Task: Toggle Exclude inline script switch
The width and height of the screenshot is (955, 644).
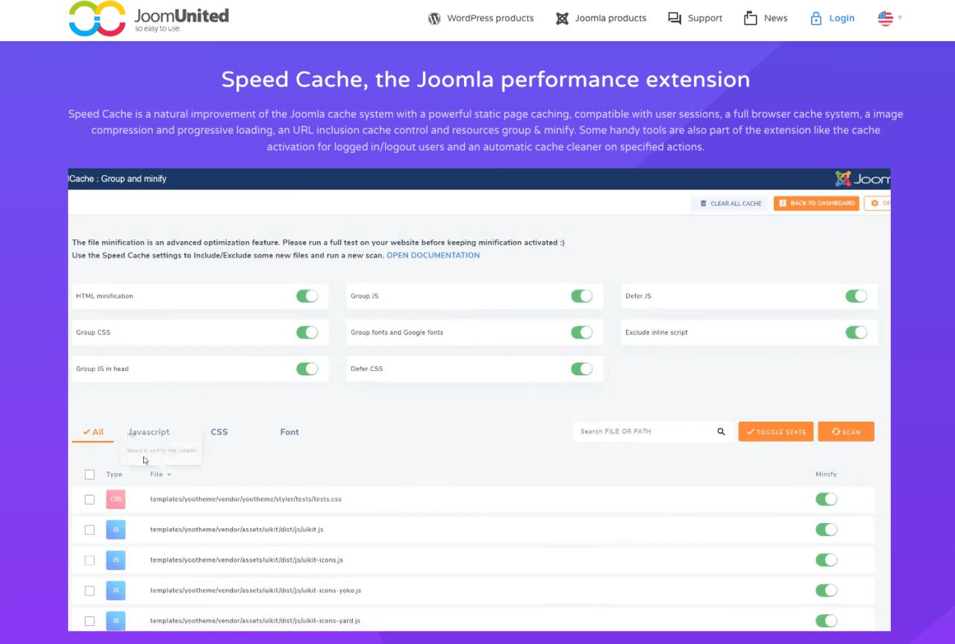Action: pyautogui.click(x=857, y=332)
